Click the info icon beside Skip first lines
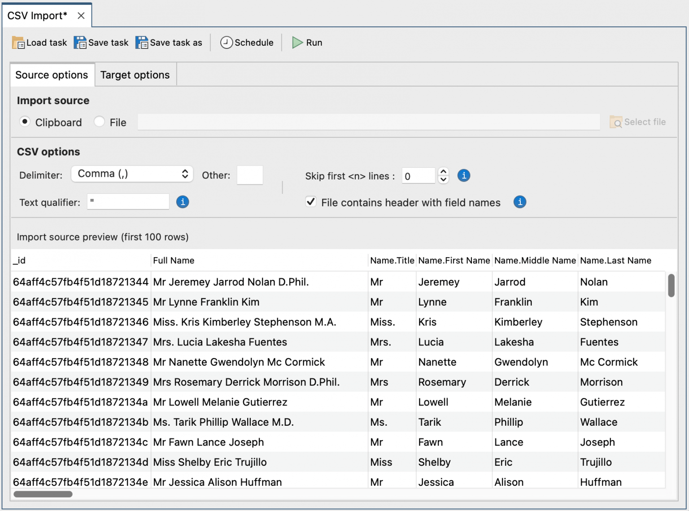This screenshot has width=689, height=511. tap(464, 175)
